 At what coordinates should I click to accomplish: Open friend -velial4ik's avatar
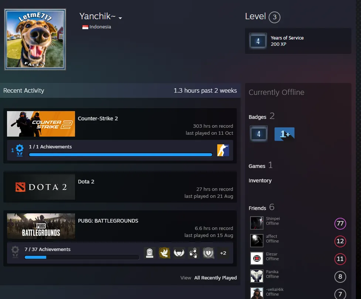[x=257, y=293]
